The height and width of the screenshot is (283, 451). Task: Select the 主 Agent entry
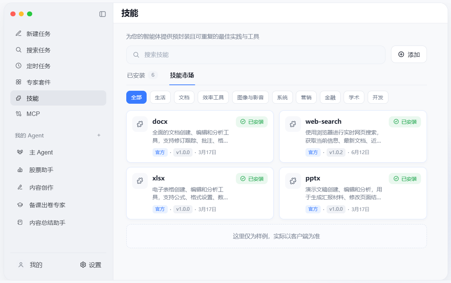point(58,152)
